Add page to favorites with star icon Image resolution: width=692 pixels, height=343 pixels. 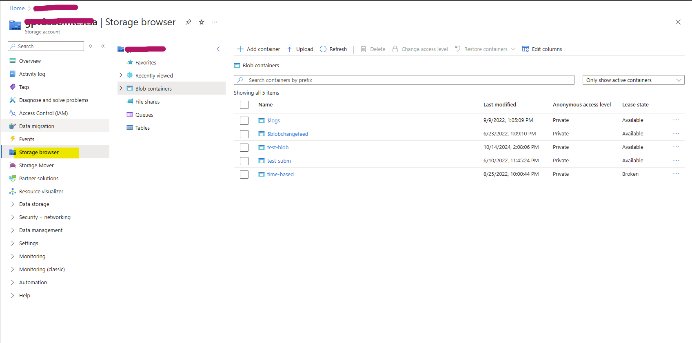click(202, 22)
